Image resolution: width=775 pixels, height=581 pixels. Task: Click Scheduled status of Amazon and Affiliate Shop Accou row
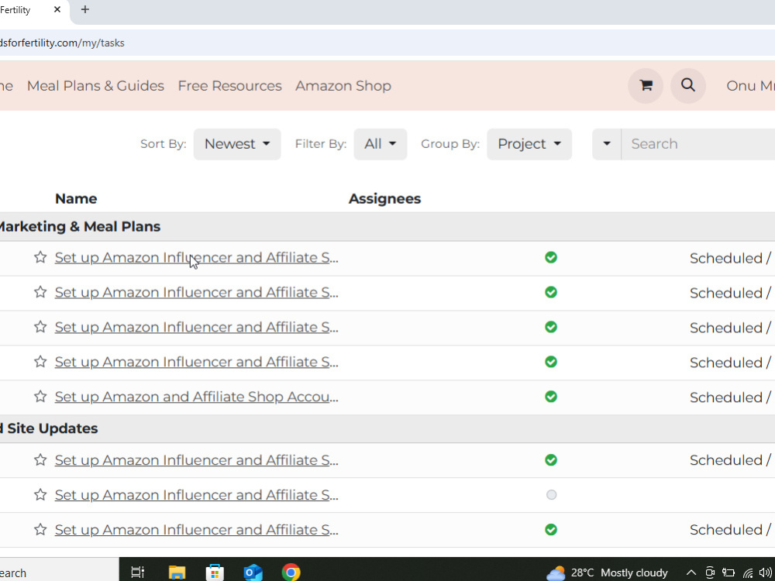coord(731,397)
